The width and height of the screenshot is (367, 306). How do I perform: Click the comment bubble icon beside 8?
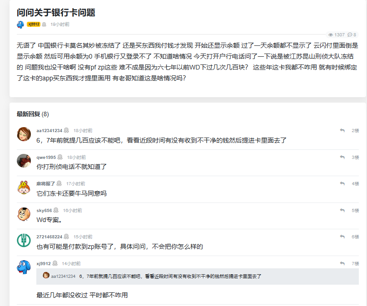tap(350, 35)
